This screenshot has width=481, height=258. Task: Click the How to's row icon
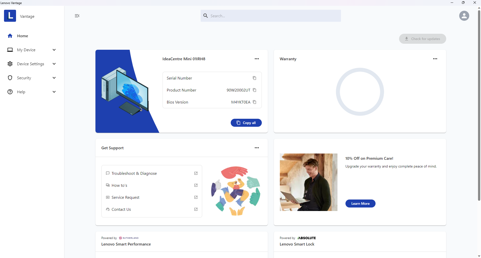pos(108,185)
